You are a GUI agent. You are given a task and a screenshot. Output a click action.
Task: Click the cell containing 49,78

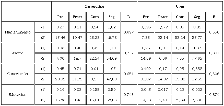pos(111,38)
